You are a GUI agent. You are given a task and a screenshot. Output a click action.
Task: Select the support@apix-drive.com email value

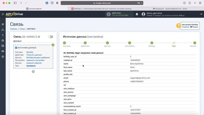pyautogui.click(x=140, y=78)
